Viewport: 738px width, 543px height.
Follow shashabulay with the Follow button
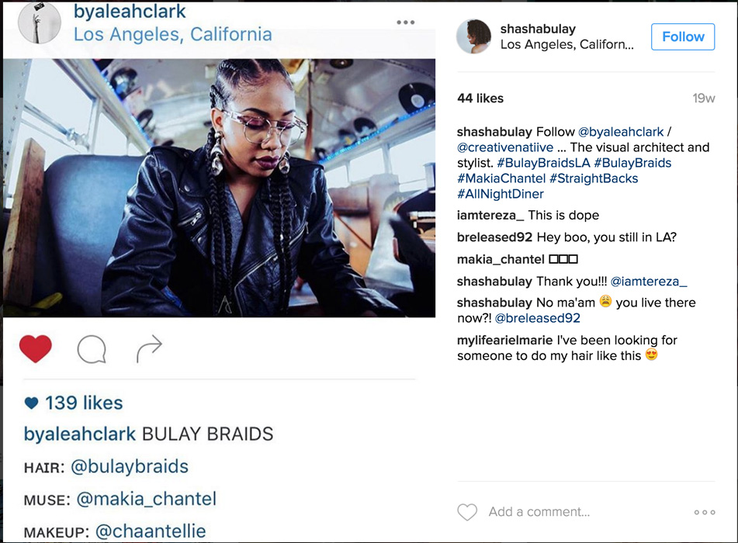pyautogui.click(x=683, y=36)
